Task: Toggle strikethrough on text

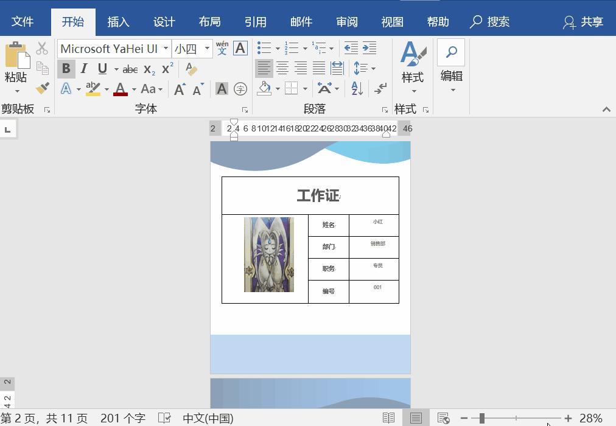Action: tap(130, 69)
